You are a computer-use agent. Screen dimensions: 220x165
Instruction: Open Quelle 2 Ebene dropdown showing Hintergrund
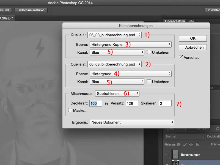pyautogui.click(x=130, y=74)
